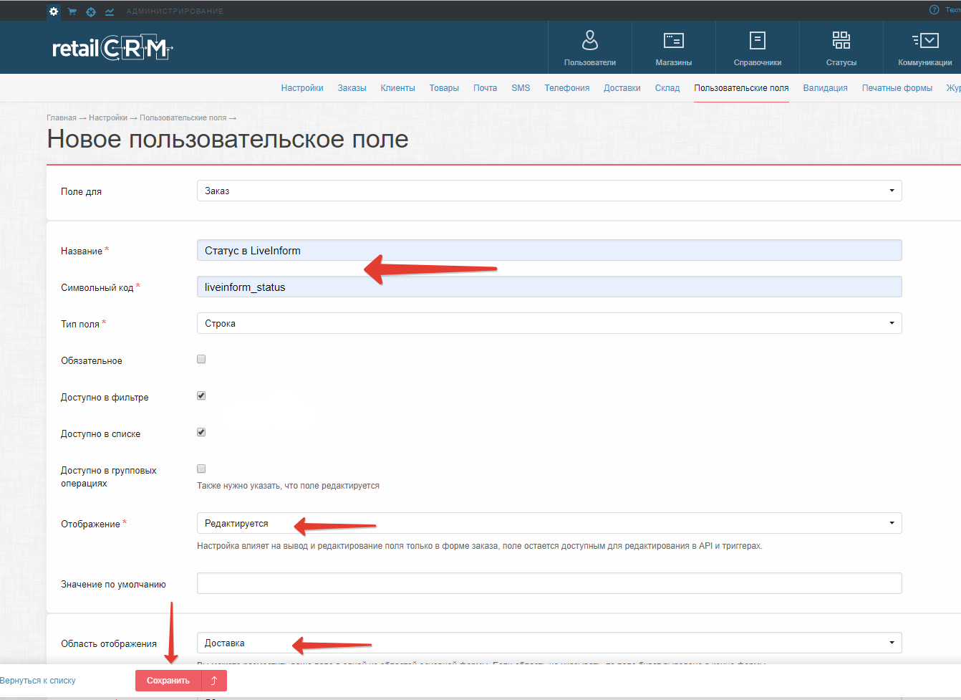Select Пользовательские поля tab

click(741, 88)
